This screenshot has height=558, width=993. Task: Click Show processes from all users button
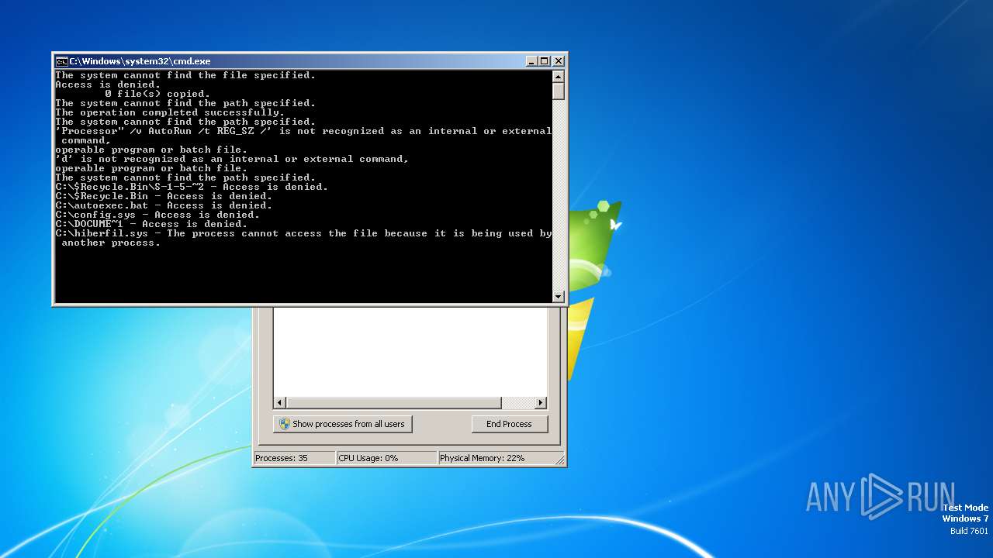(342, 424)
